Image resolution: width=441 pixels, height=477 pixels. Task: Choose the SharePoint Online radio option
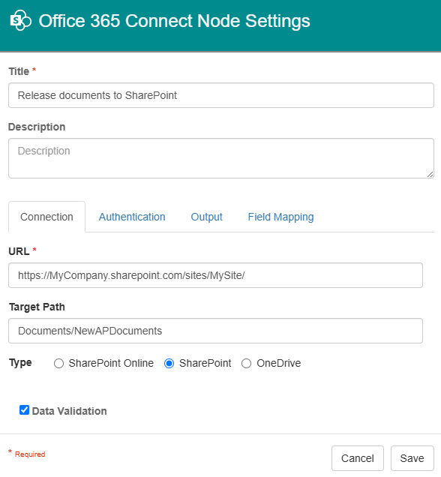click(58, 363)
